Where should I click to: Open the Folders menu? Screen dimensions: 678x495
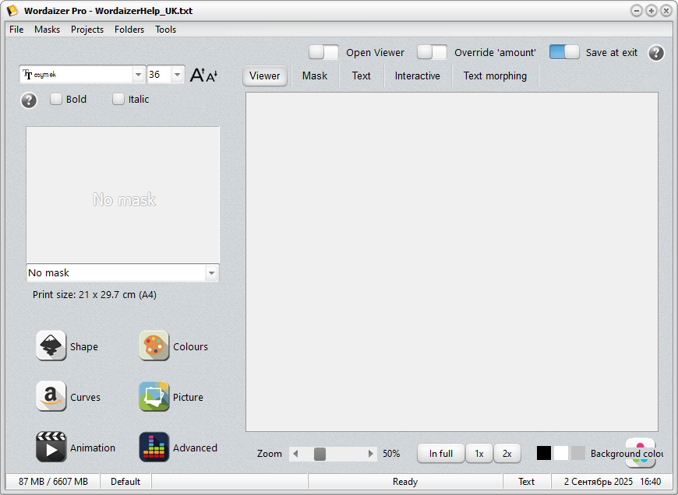[129, 30]
